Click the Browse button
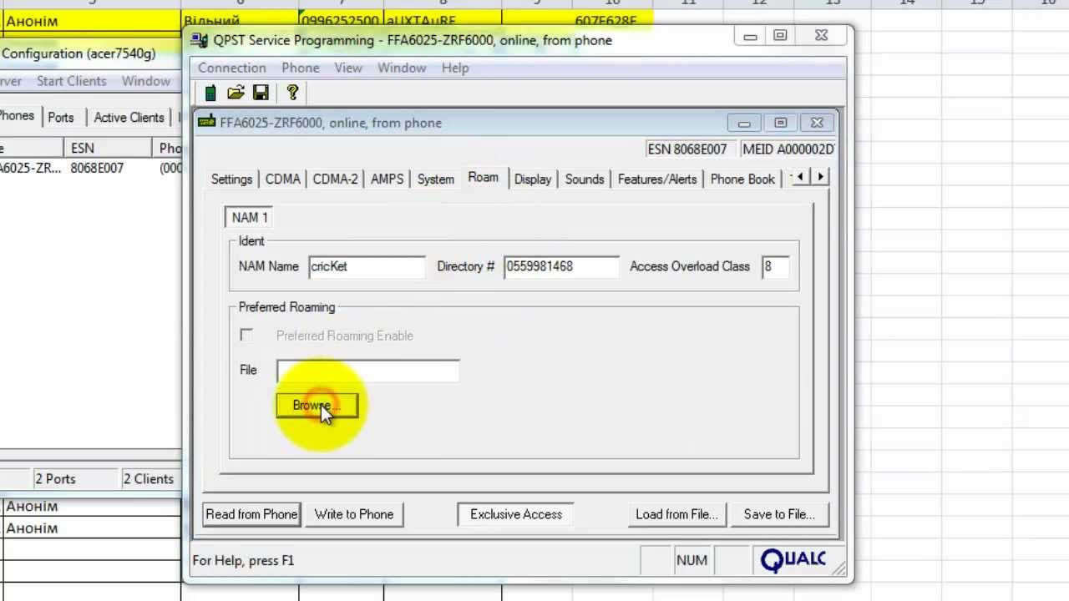Screen dimensions: 1069x601 [x=317, y=406]
